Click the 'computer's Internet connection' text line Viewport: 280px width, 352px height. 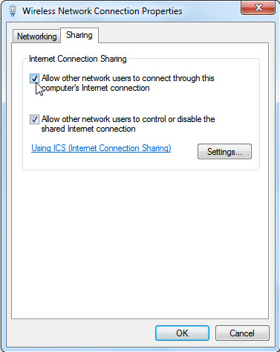click(95, 88)
